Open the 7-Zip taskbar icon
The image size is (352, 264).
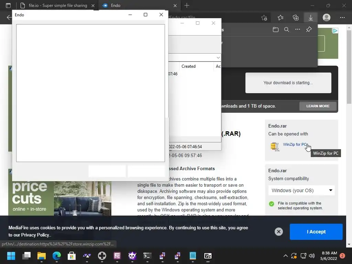pos(208,256)
